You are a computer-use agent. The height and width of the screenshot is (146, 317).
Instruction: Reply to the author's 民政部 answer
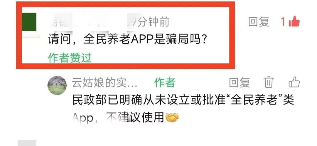point(240,83)
